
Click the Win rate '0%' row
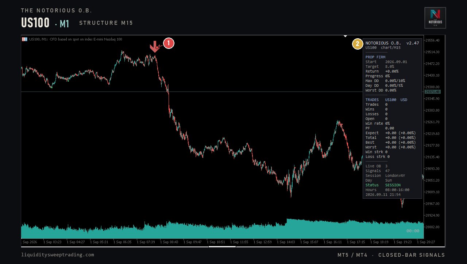378,124
